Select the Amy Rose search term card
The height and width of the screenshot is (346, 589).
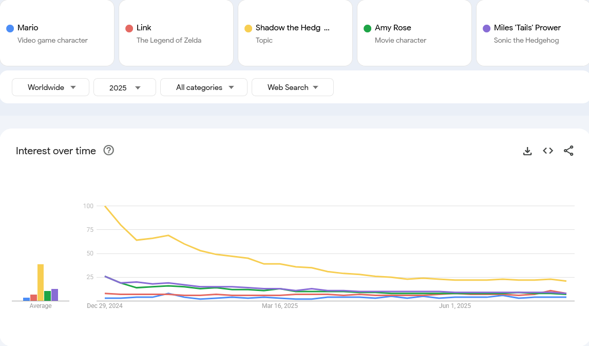pyautogui.click(x=414, y=33)
